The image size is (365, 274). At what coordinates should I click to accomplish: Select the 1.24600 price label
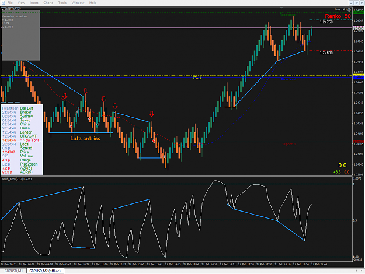pyautogui.click(x=326, y=52)
